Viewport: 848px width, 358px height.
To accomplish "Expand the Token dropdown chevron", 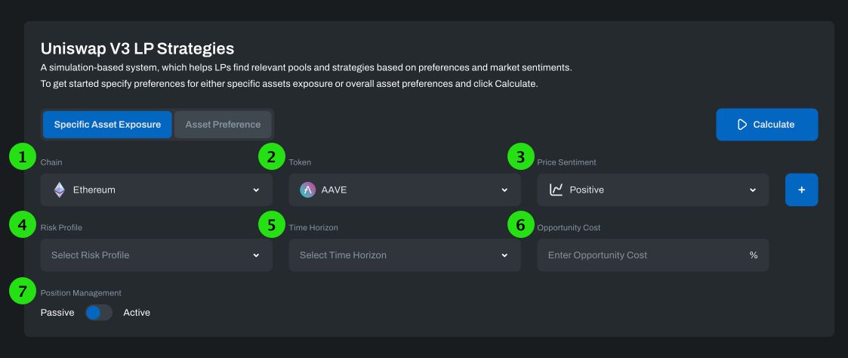I will [x=504, y=190].
